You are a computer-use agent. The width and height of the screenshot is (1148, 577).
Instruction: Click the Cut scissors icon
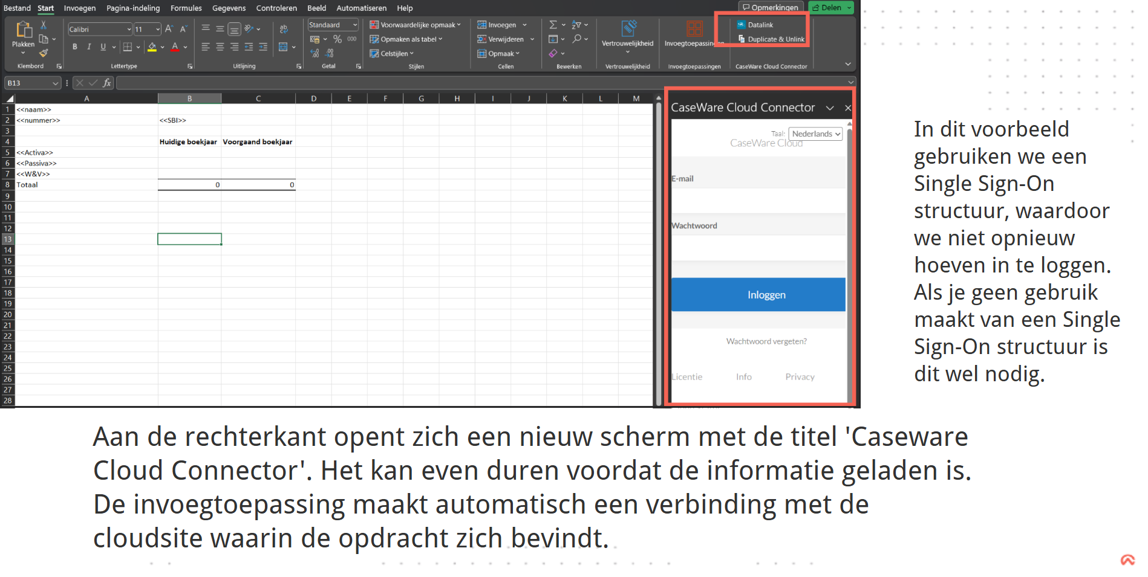point(44,25)
